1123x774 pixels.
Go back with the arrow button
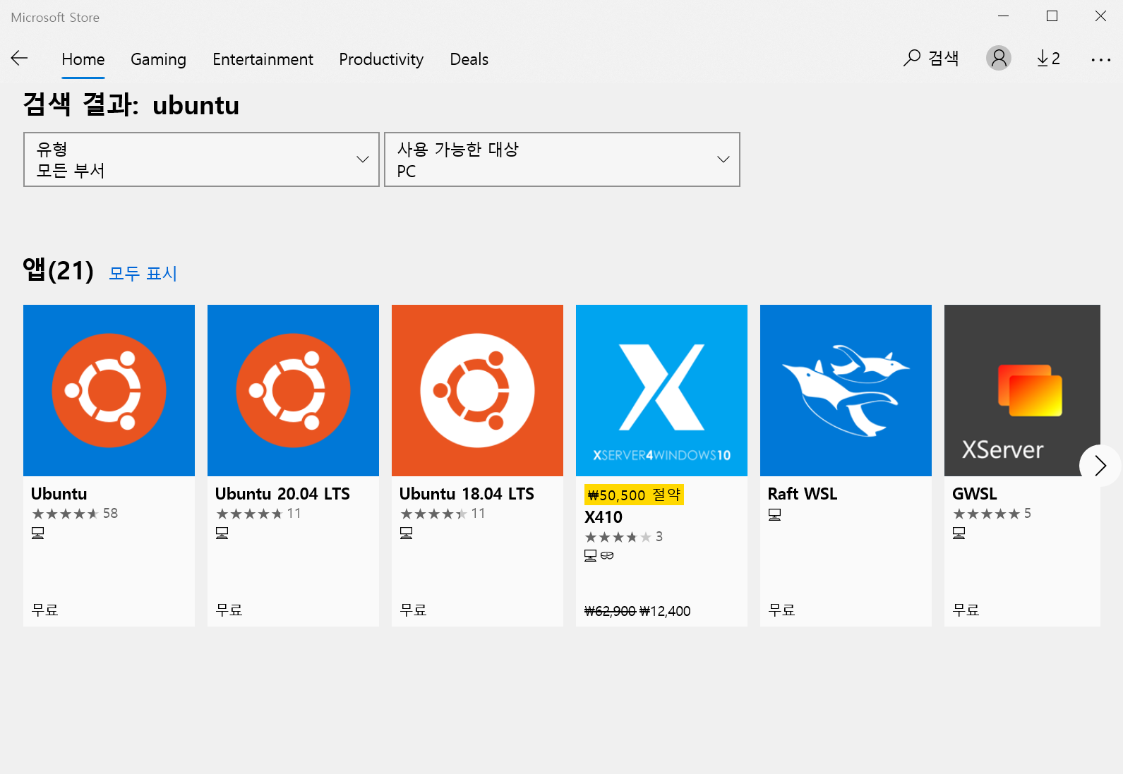click(x=19, y=59)
